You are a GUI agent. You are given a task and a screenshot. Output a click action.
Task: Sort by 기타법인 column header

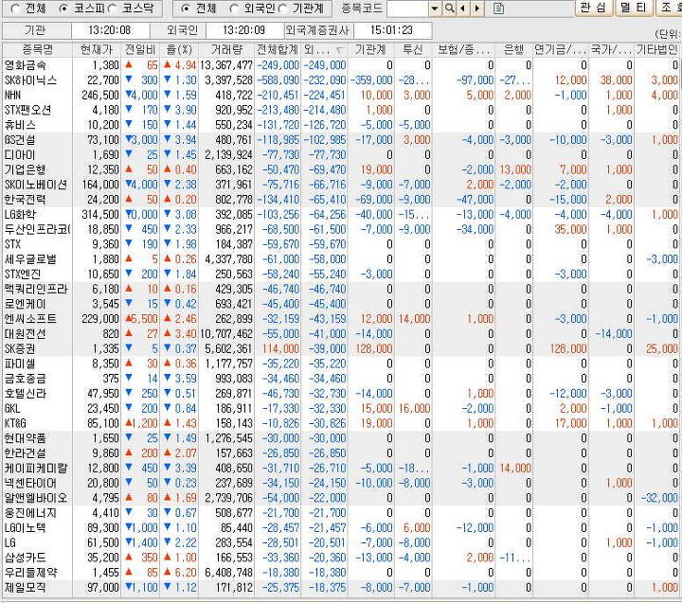656,49
